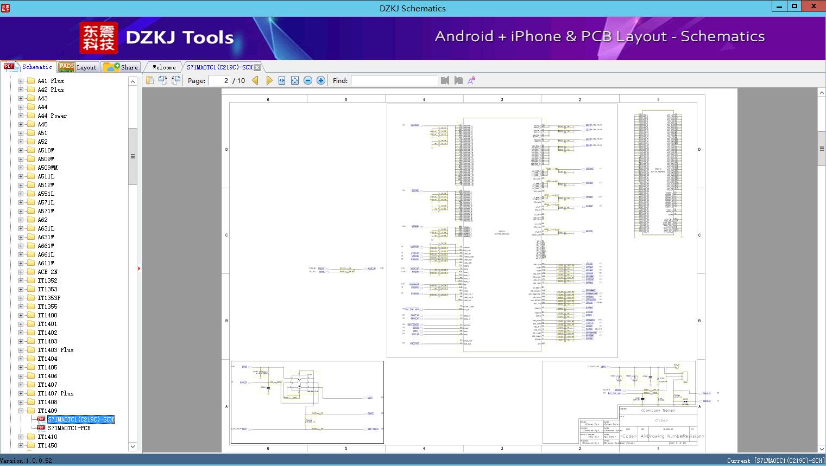Open the Share tab
The width and height of the screenshot is (826, 466).
[x=121, y=67]
